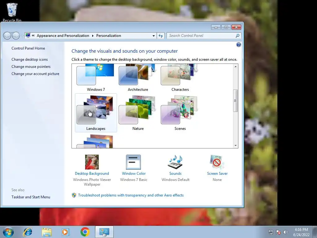Screen dimensions: 317x238
Task: Open Desktop Background settings icon
Action: (92, 162)
